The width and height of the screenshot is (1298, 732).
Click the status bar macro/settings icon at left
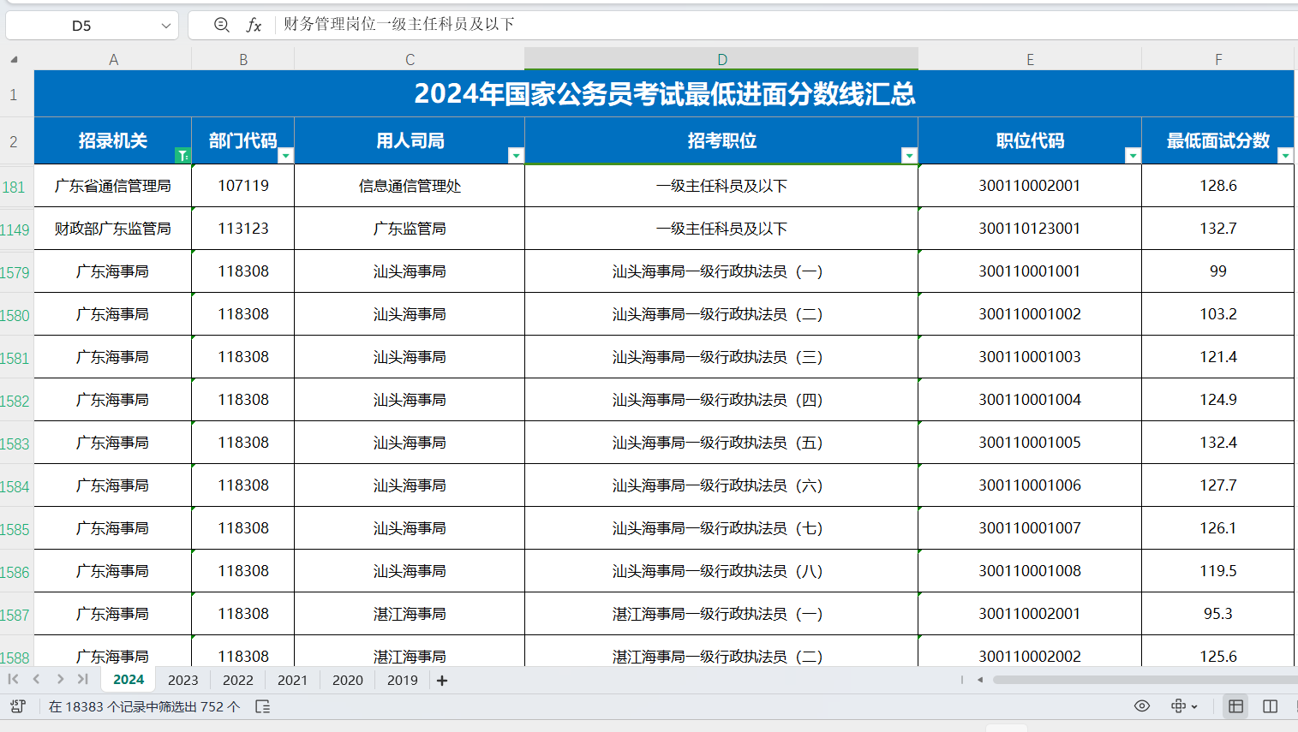point(18,706)
